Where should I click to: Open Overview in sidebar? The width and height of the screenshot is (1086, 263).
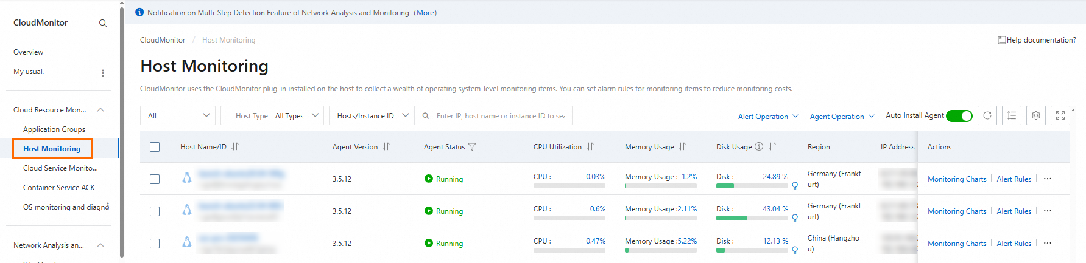29,52
